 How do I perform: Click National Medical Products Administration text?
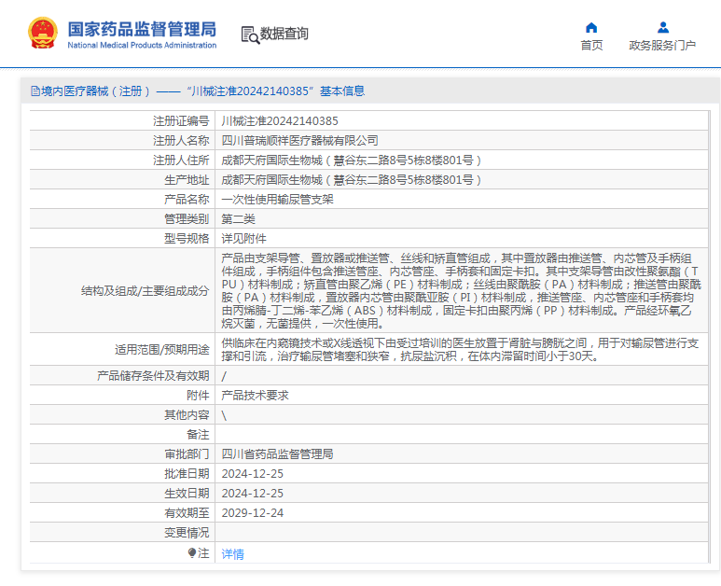pos(142,45)
